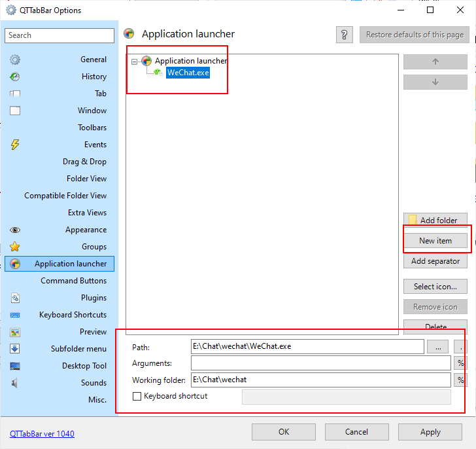
Task: Click the Path text field
Action: click(x=307, y=346)
